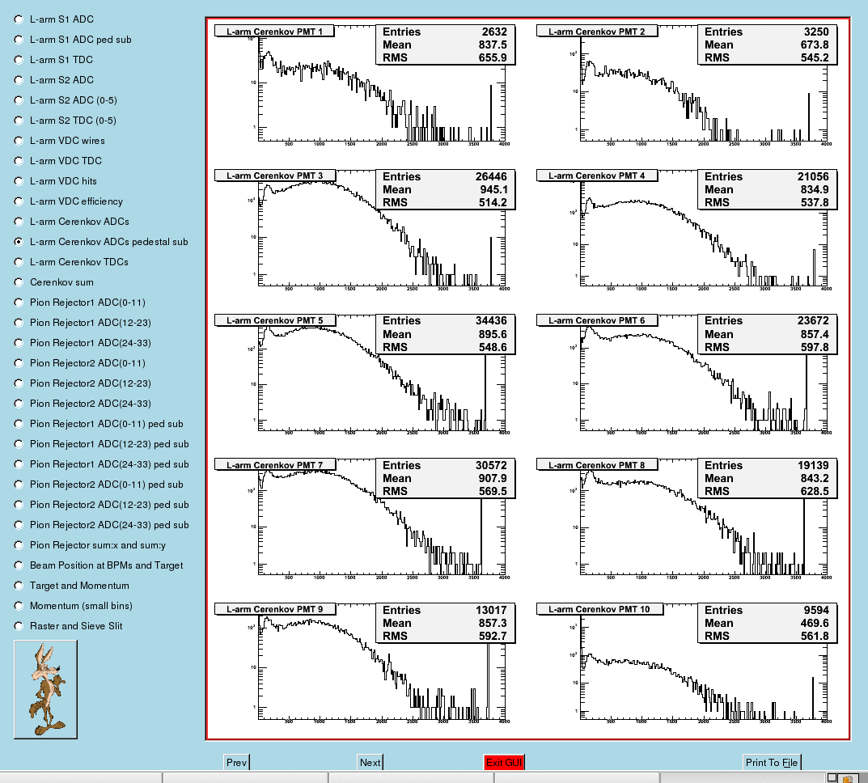Image resolution: width=868 pixels, height=783 pixels.
Task: Select Pion Rejector2 ADC(24-33) without ped sub
Action: coord(19,404)
